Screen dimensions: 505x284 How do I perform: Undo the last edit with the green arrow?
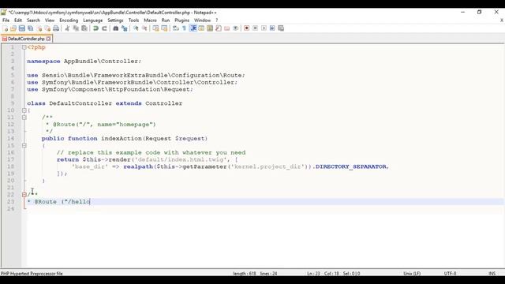(x=95, y=28)
